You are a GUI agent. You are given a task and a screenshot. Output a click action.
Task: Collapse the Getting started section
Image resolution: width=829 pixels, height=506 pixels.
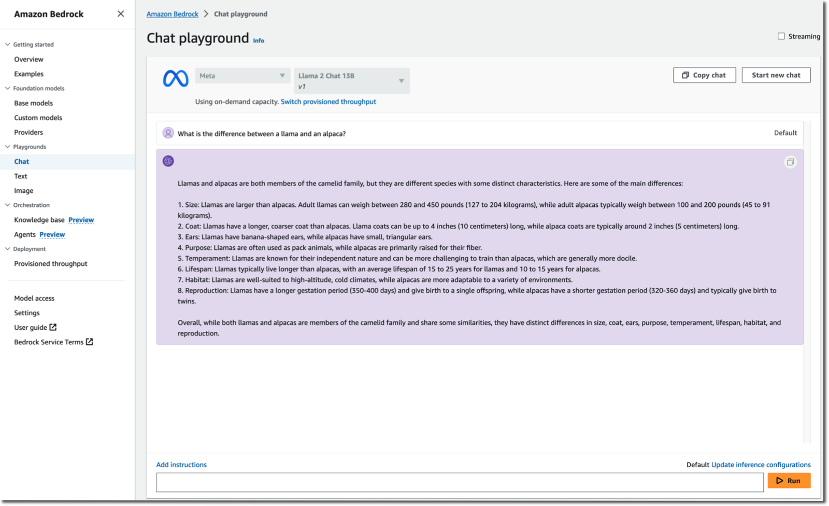(8, 45)
